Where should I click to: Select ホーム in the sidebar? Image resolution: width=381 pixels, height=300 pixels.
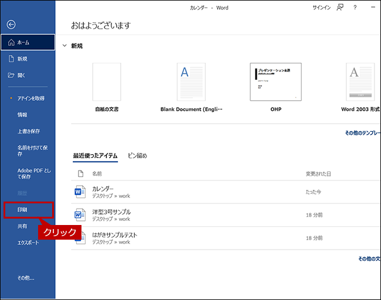pos(28,43)
